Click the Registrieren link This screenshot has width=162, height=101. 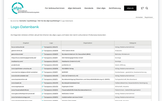[x=149, y=17]
